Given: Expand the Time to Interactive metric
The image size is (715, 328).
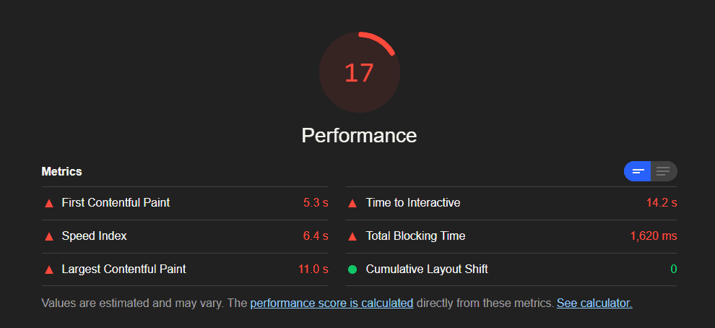Looking at the screenshot, I should [x=412, y=203].
